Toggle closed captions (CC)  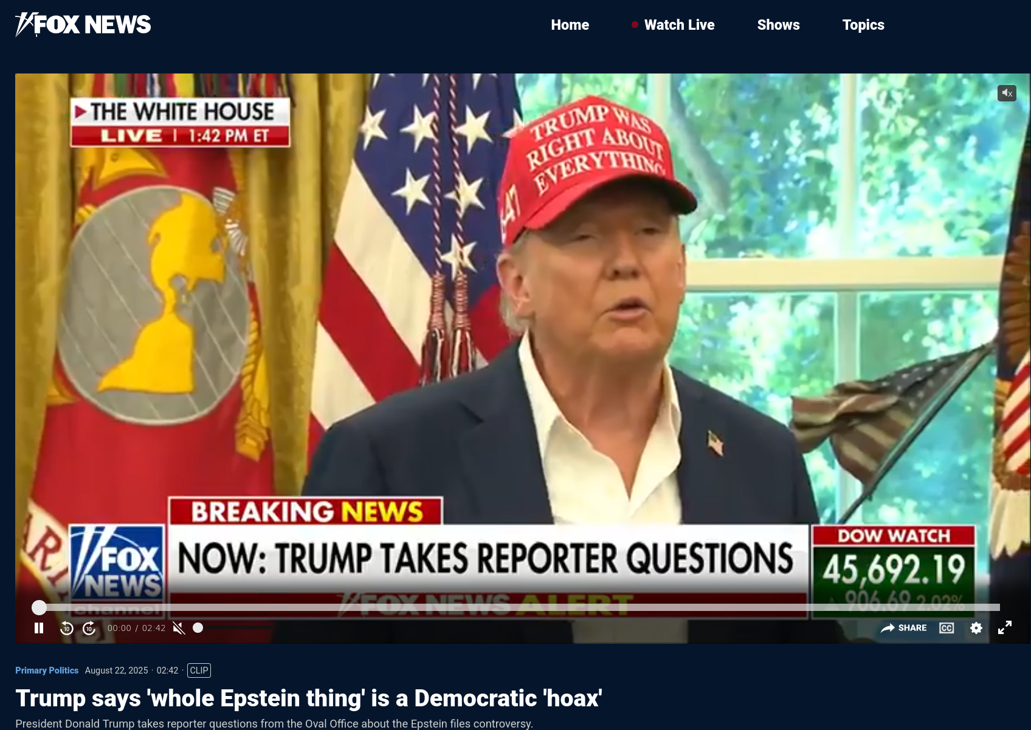[947, 628]
